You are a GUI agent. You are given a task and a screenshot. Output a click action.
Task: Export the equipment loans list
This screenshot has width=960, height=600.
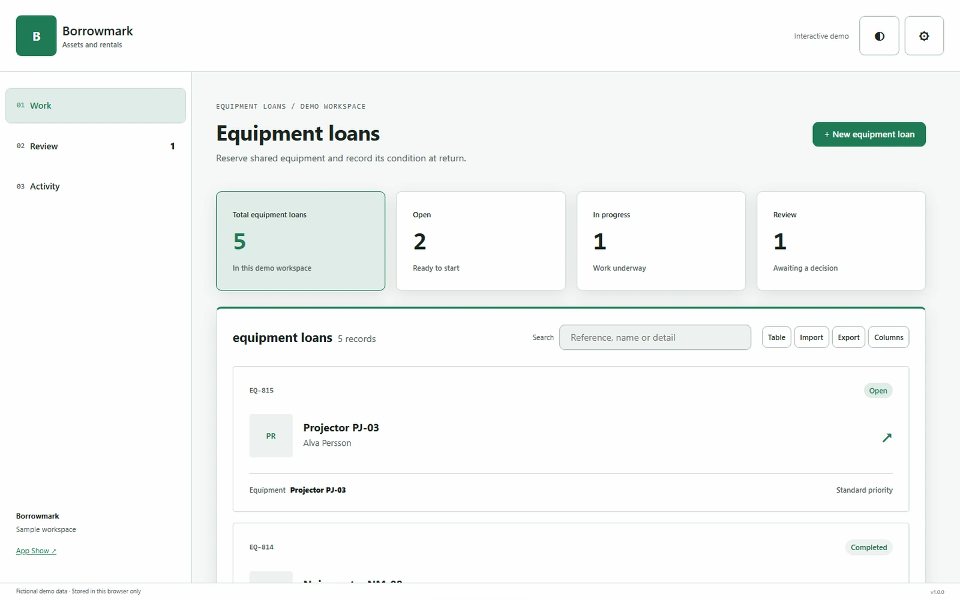[x=848, y=337]
